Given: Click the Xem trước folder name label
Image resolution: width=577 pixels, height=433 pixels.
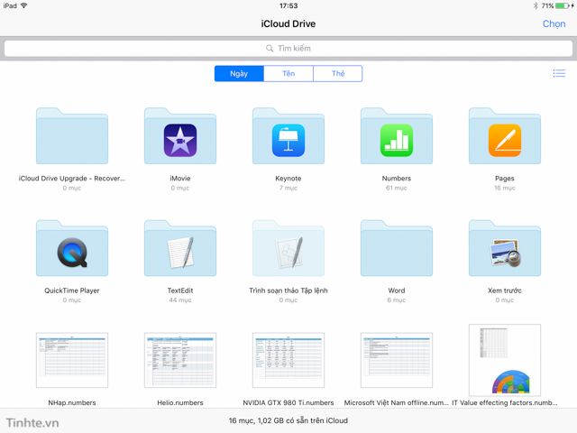Looking at the screenshot, I should click(505, 290).
